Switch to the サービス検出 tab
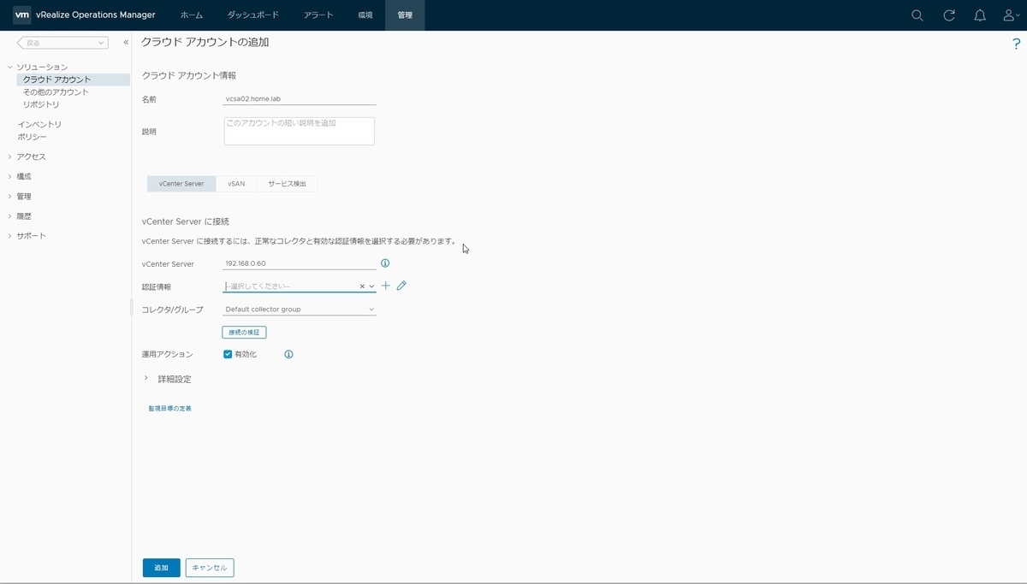1027x584 pixels. coord(287,184)
